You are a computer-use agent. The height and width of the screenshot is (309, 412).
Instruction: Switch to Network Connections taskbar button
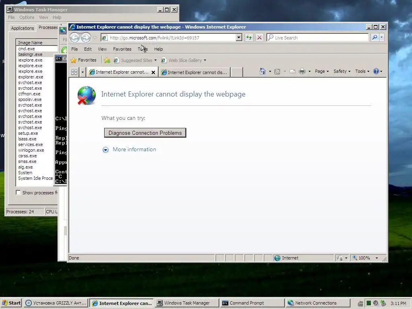(317, 303)
